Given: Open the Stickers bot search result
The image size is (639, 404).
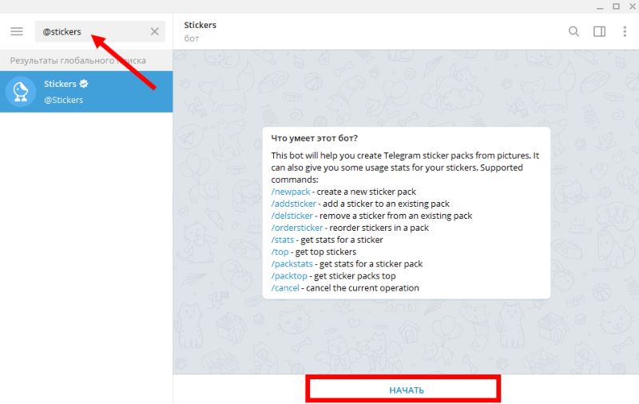Looking at the screenshot, I should click(x=86, y=92).
